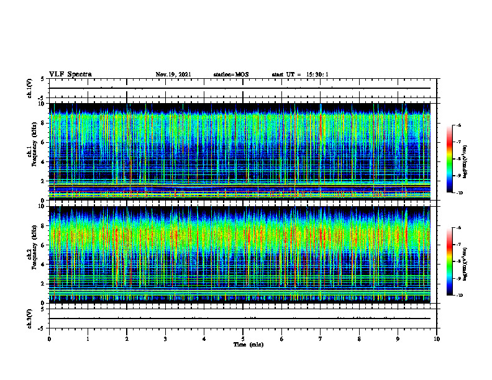Click the "start UT = 15:30:1" header text
This screenshot has height=380, width=492.
click(x=300, y=75)
